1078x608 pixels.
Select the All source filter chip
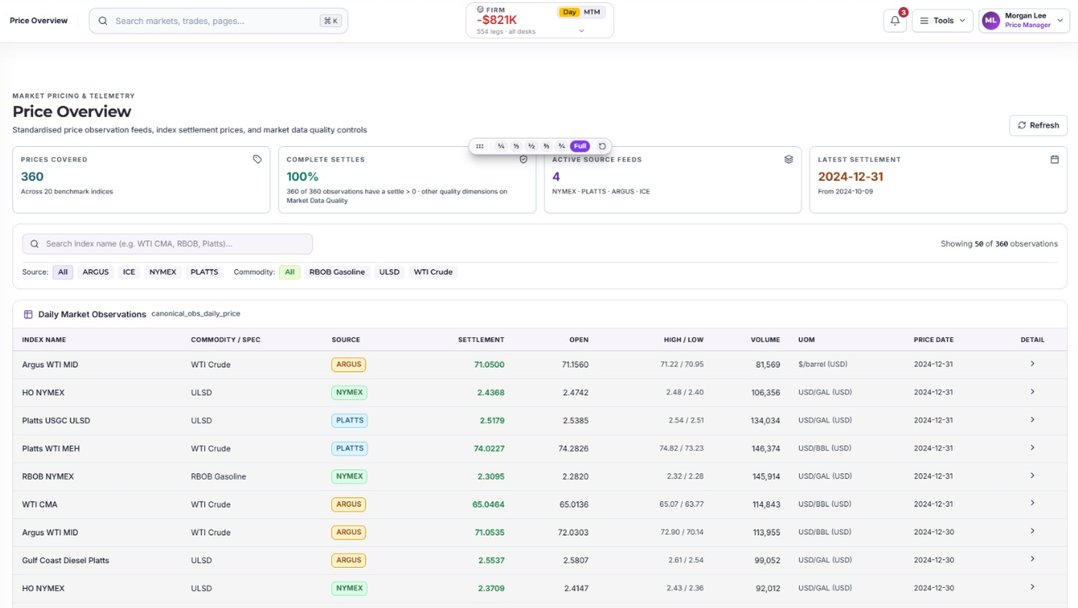(63, 272)
